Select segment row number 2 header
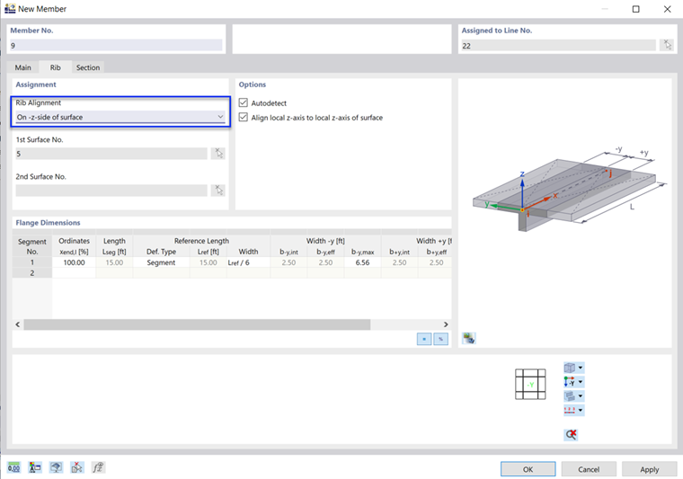 pos(32,273)
